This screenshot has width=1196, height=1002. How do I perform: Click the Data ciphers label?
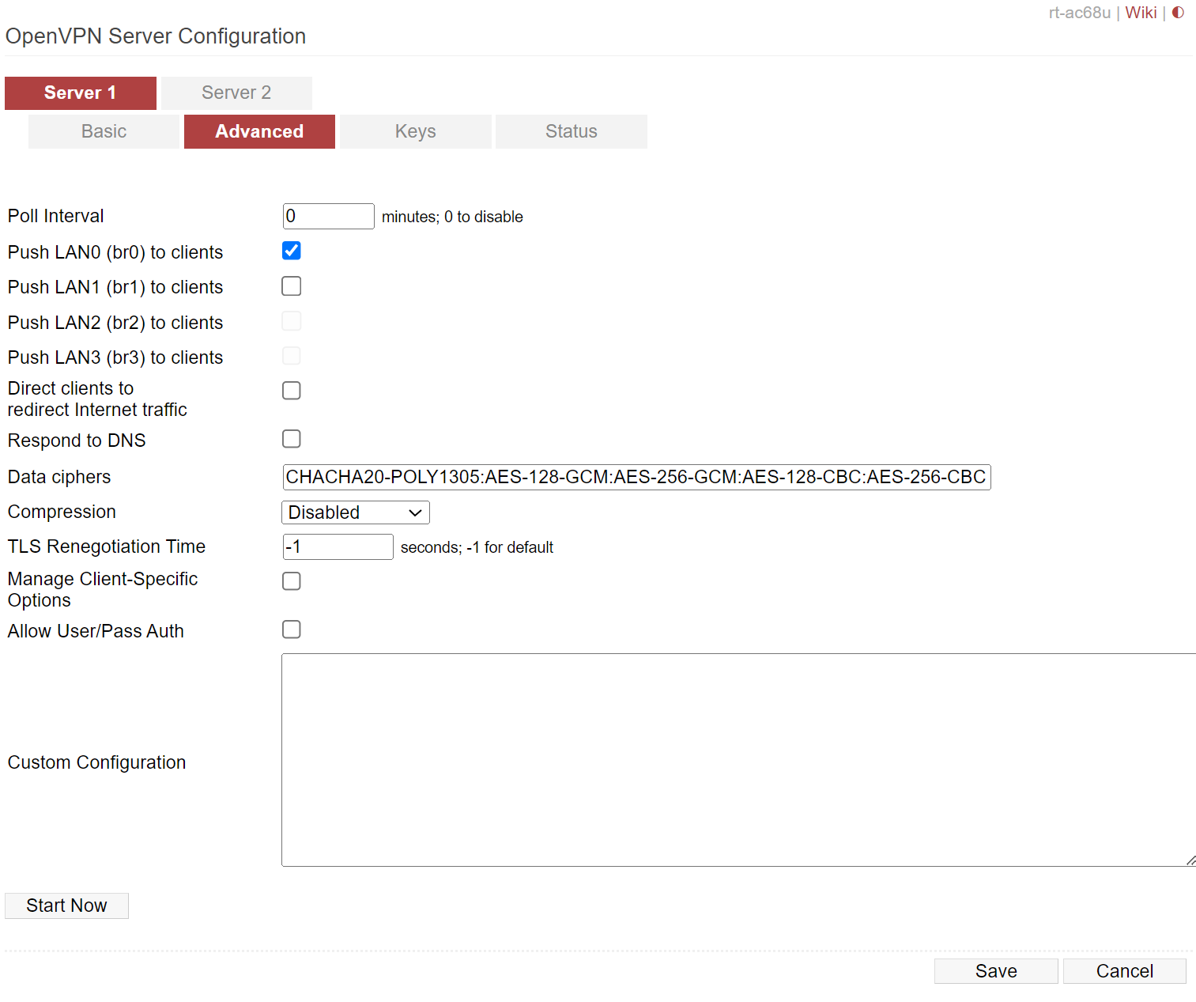(59, 477)
